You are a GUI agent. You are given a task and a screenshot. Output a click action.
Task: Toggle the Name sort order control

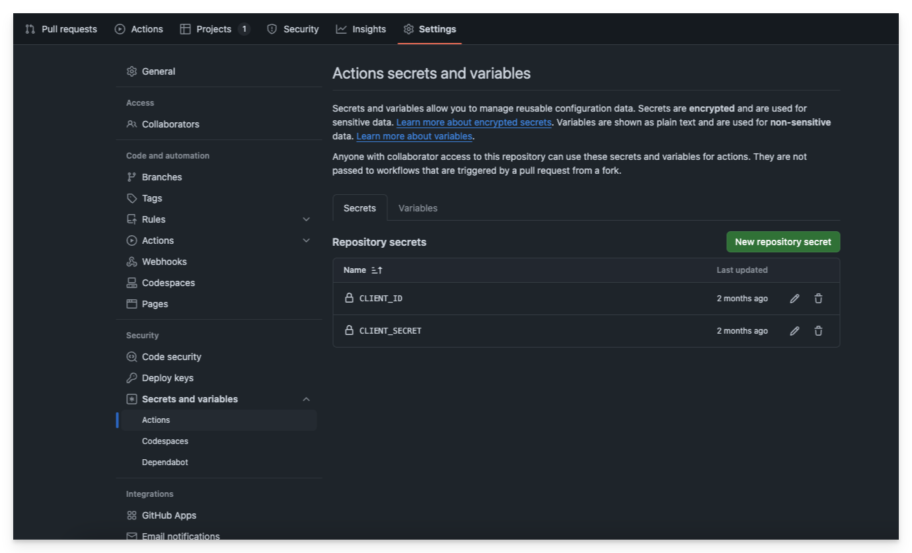tap(375, 270)
